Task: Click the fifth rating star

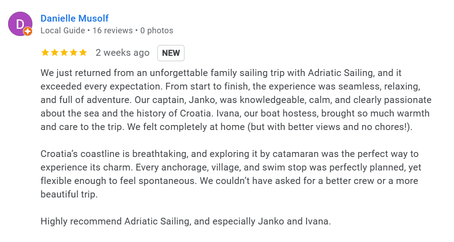Action: [x=83, y=53]
